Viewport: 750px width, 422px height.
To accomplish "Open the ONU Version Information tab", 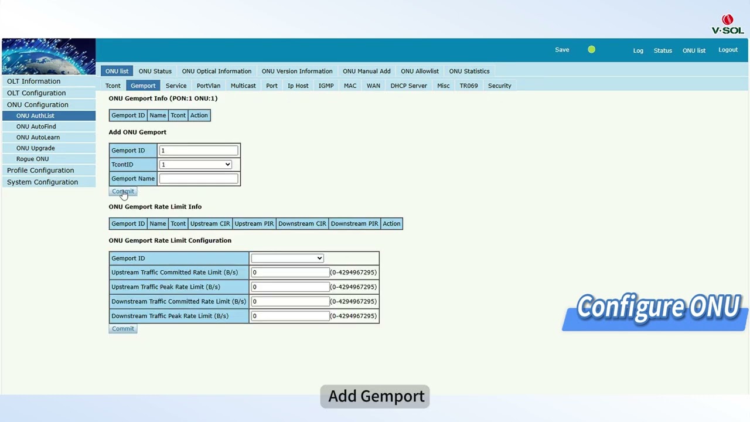I will pos(297,71).
